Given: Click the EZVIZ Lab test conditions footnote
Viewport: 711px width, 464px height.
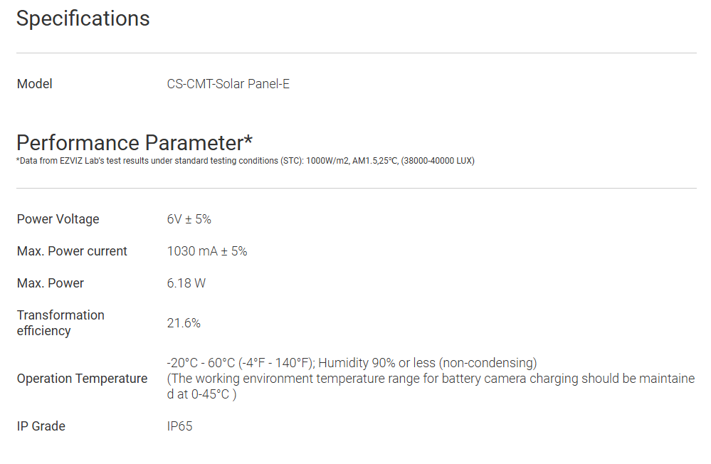Looking at the screenshot, I should click(x=245, y=161).
